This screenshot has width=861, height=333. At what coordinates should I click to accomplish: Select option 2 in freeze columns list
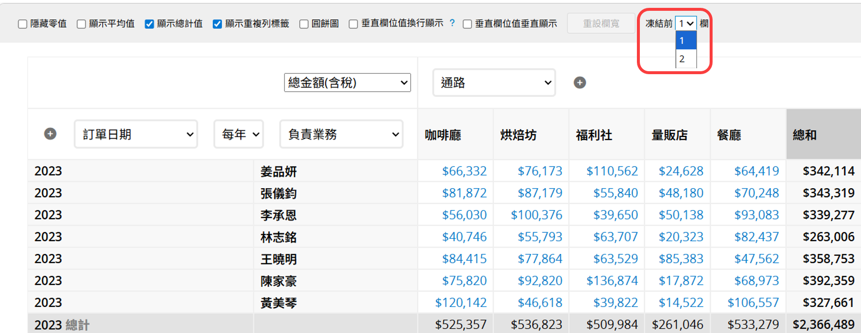pyautogui.click(x=686, y=59)
